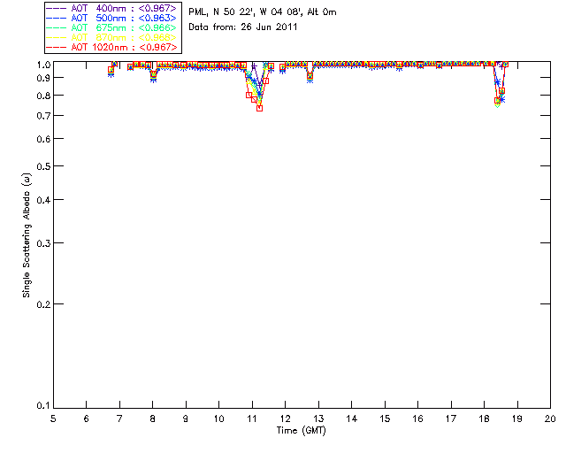Click the x-axis label 6
Viewport: 566px width, 453px height.
click(87, 419)
